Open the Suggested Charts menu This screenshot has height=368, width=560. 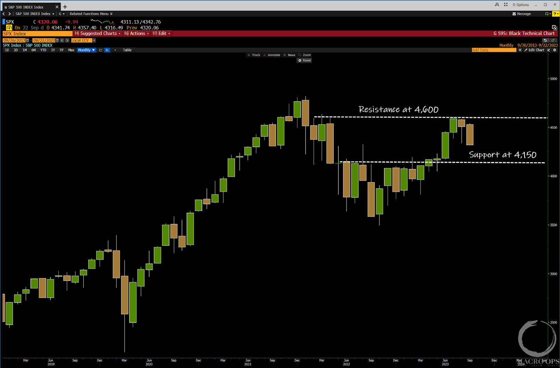(98, 34)
